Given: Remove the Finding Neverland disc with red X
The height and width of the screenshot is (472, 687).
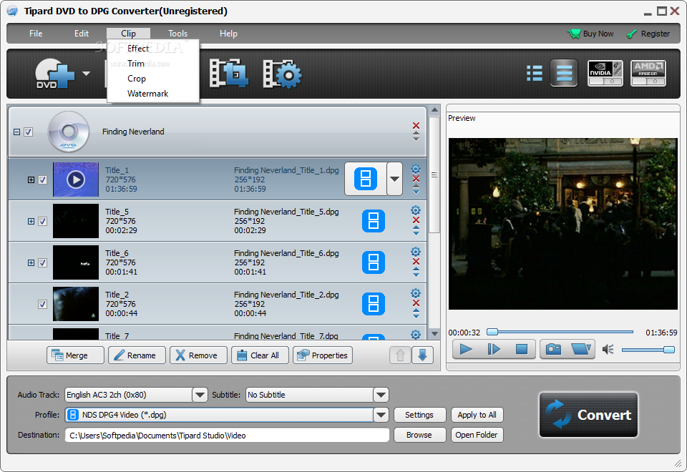Looking at the screenshot, I should pos(416,126).
